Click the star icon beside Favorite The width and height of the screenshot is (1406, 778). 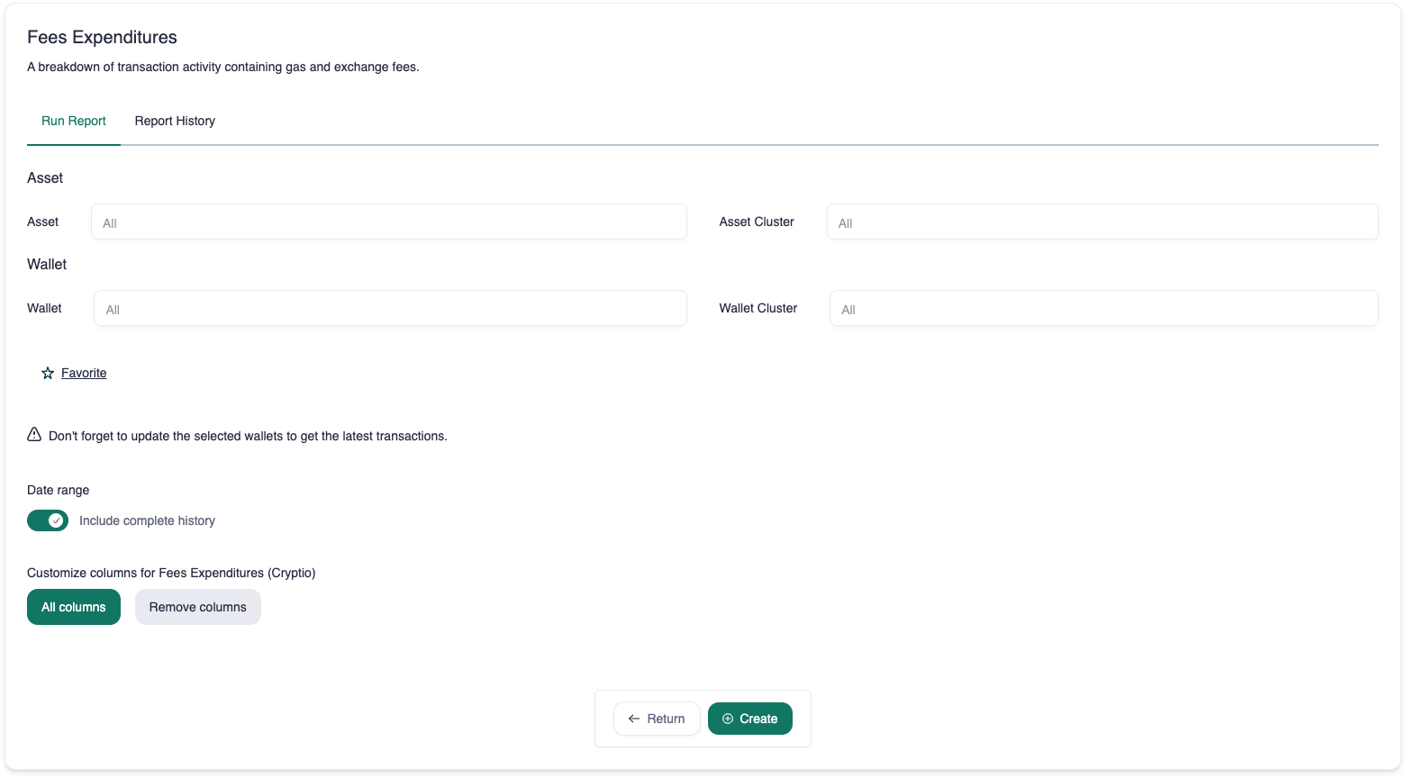click(48, 373)
